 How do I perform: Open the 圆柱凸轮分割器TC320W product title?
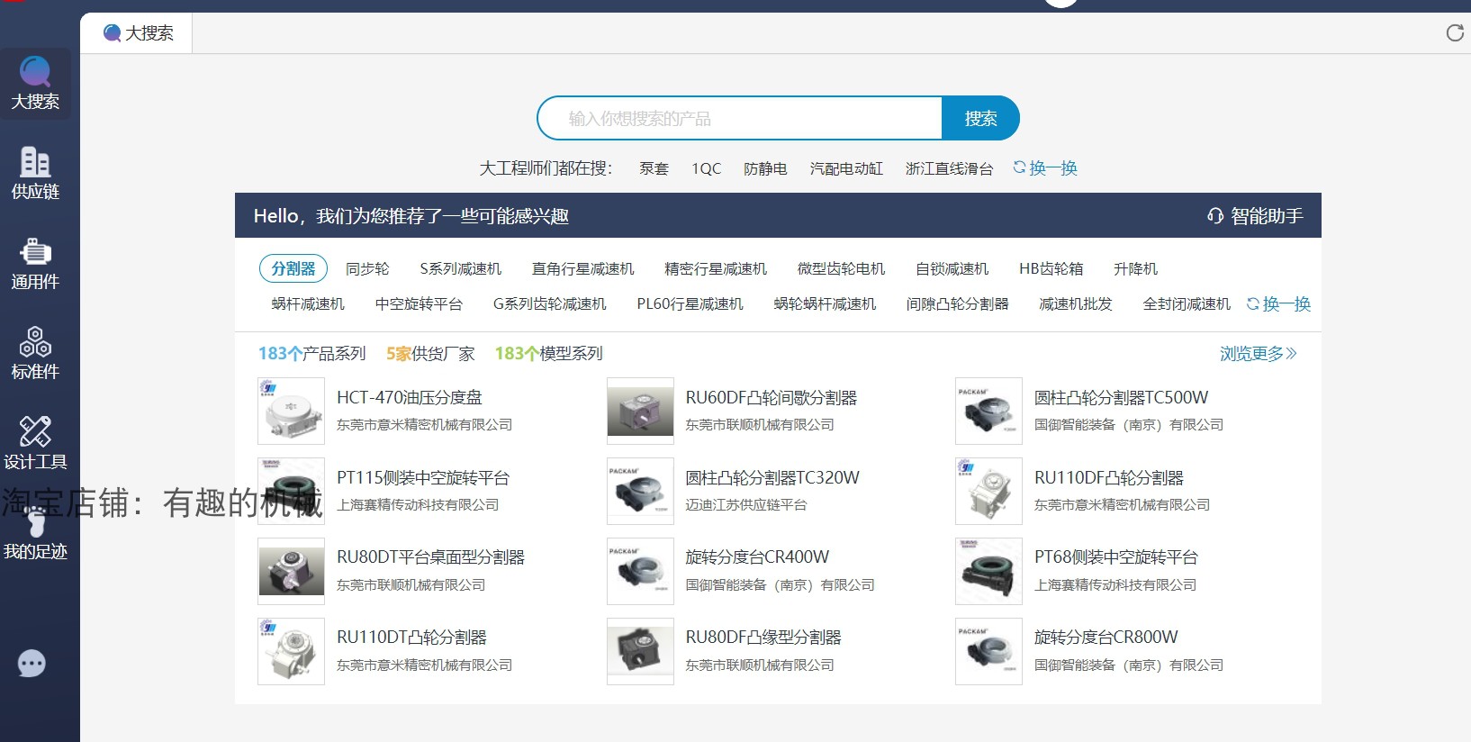[772, 477]
